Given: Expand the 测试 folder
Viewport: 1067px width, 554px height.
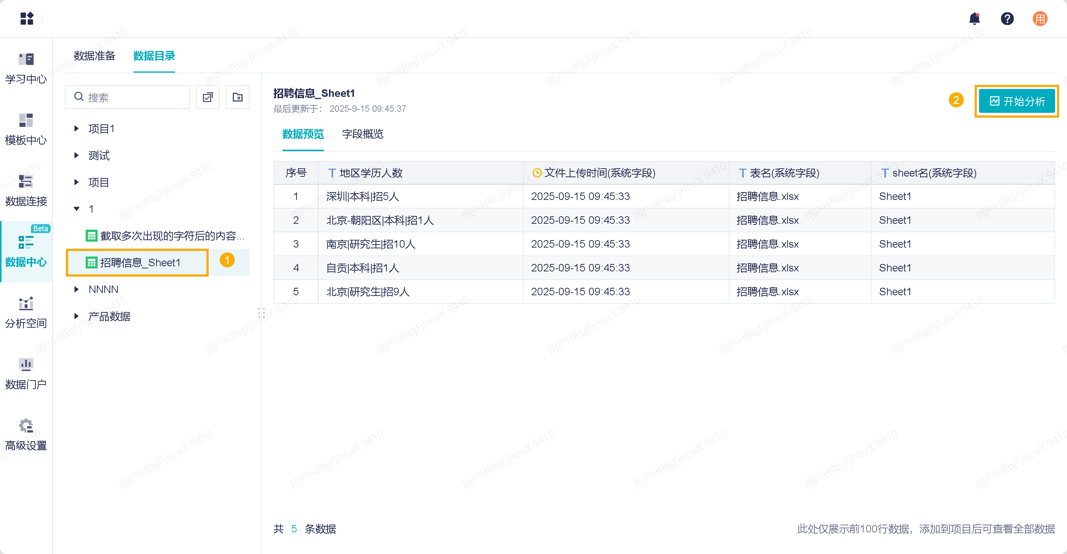Looking at the screenshot, I should coord(76,156).
